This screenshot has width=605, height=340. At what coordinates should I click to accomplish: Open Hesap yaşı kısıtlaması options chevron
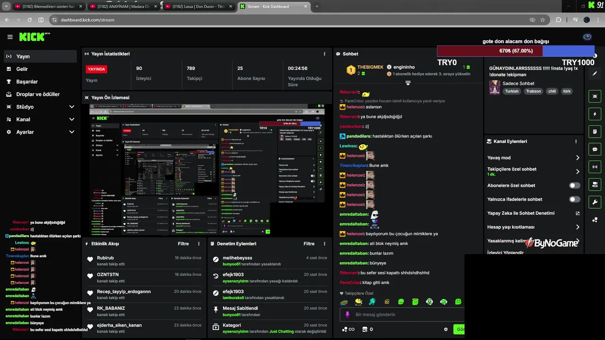(x=578, y=227)
